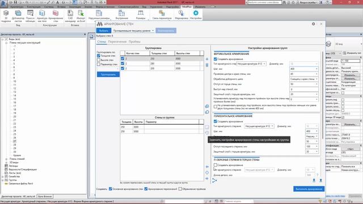Open the Армирование стен ribbon tool
Screen dimensions: 363x204
56,16
